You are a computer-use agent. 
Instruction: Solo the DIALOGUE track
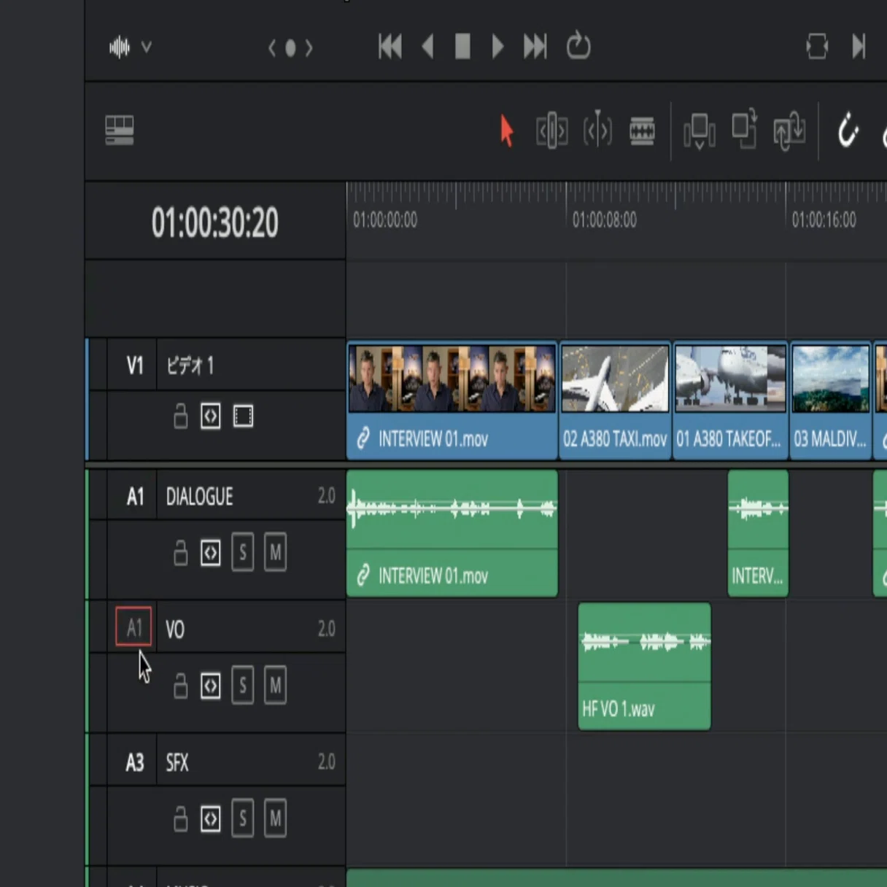click(243, 552)
